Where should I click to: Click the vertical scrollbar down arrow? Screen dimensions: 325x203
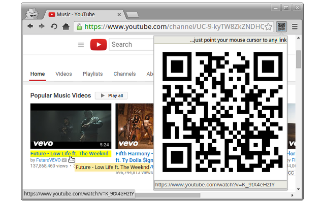coord(299,189)
